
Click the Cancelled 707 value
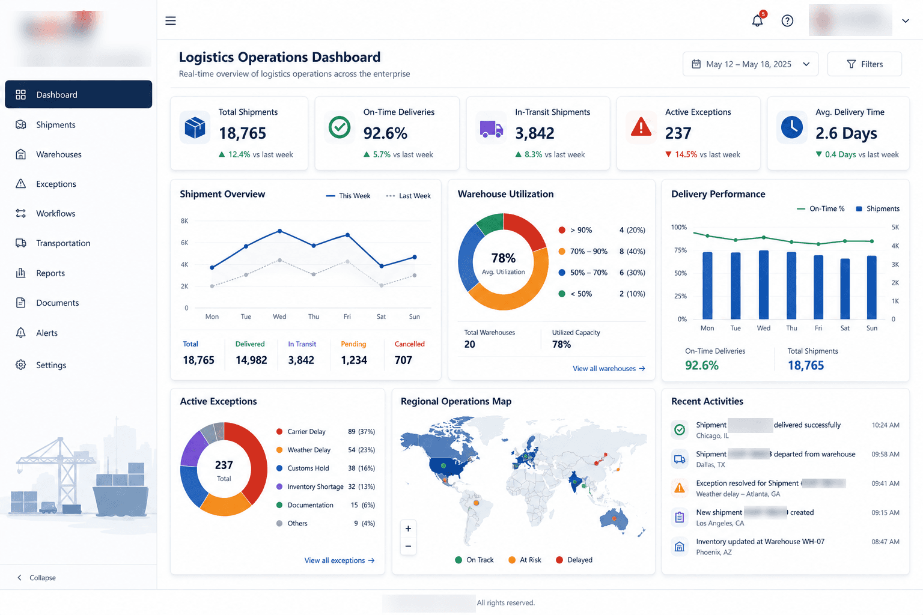403,360
